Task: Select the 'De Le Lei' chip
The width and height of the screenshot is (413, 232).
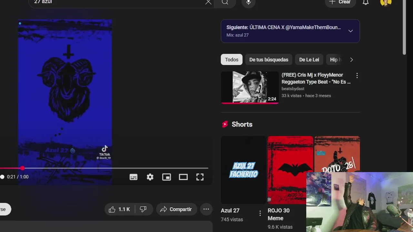Action: 309,60
